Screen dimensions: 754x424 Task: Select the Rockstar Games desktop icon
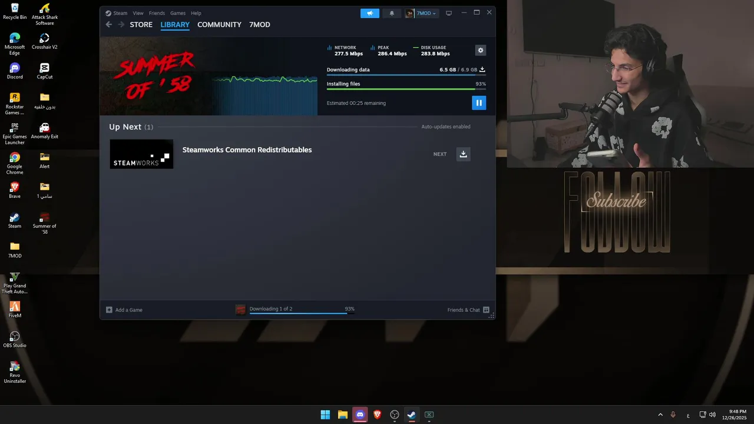15,104
